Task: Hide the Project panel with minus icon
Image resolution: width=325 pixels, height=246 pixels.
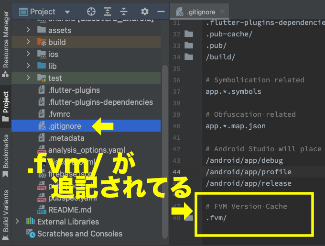Action: tap(161, 11)
